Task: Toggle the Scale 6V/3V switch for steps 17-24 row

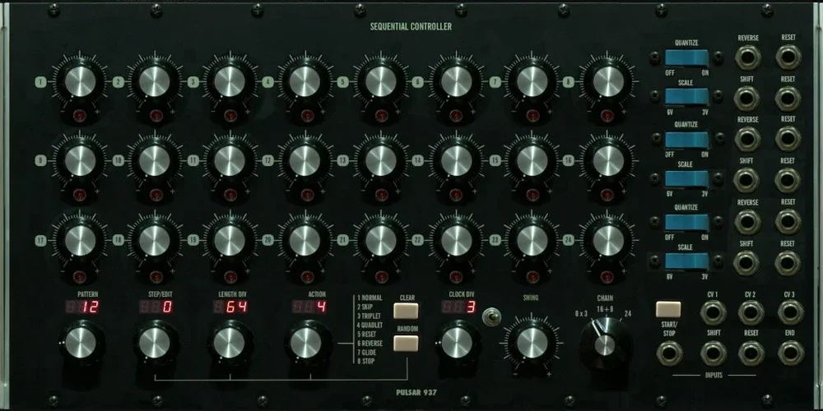Action: 686,261
